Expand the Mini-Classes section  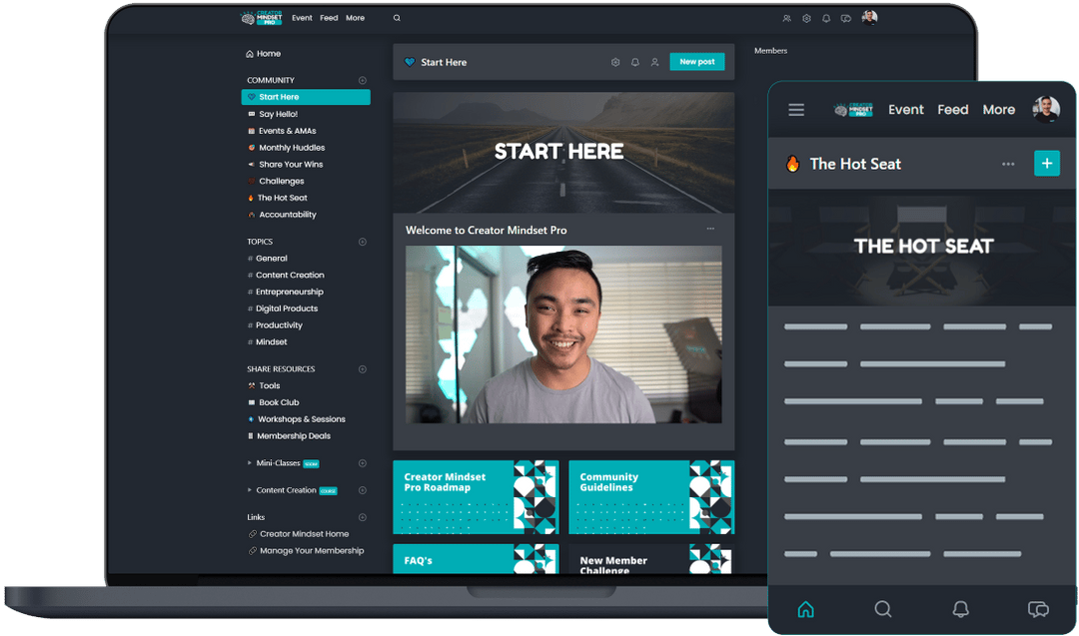[x=250, y=463]
